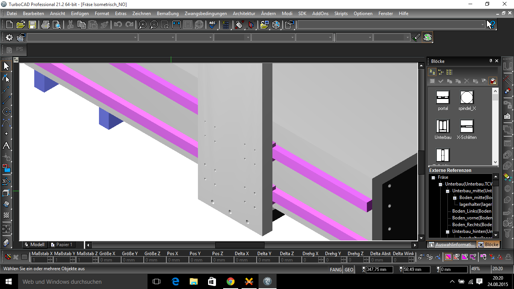Open the last property dropdown before the pencil icon
The height and width of the screenshot is (289, 514).
pos(392,38)
